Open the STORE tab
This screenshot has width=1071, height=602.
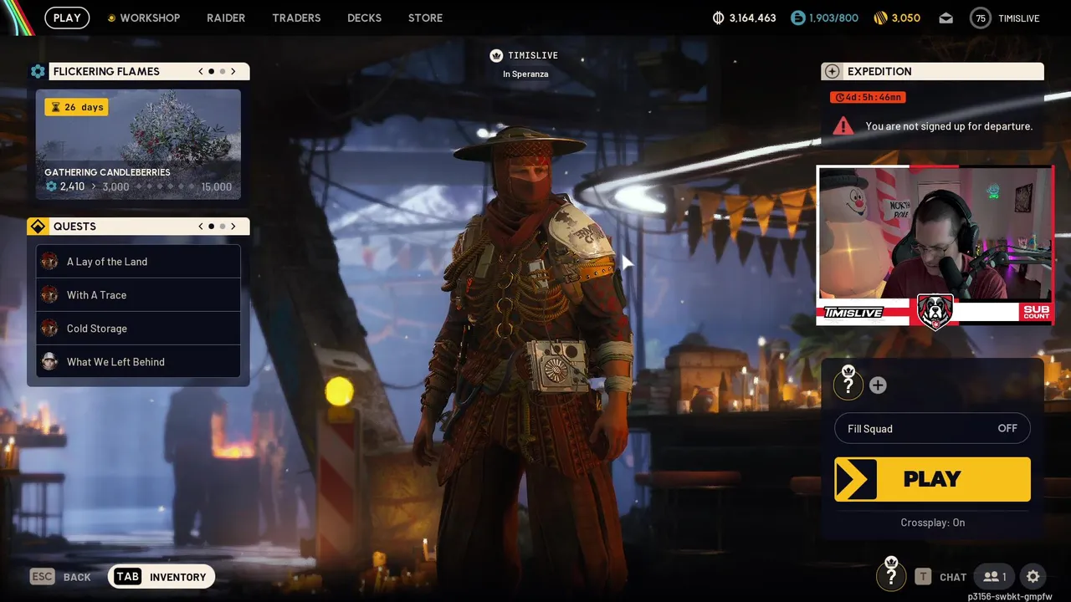pos(425,18)
